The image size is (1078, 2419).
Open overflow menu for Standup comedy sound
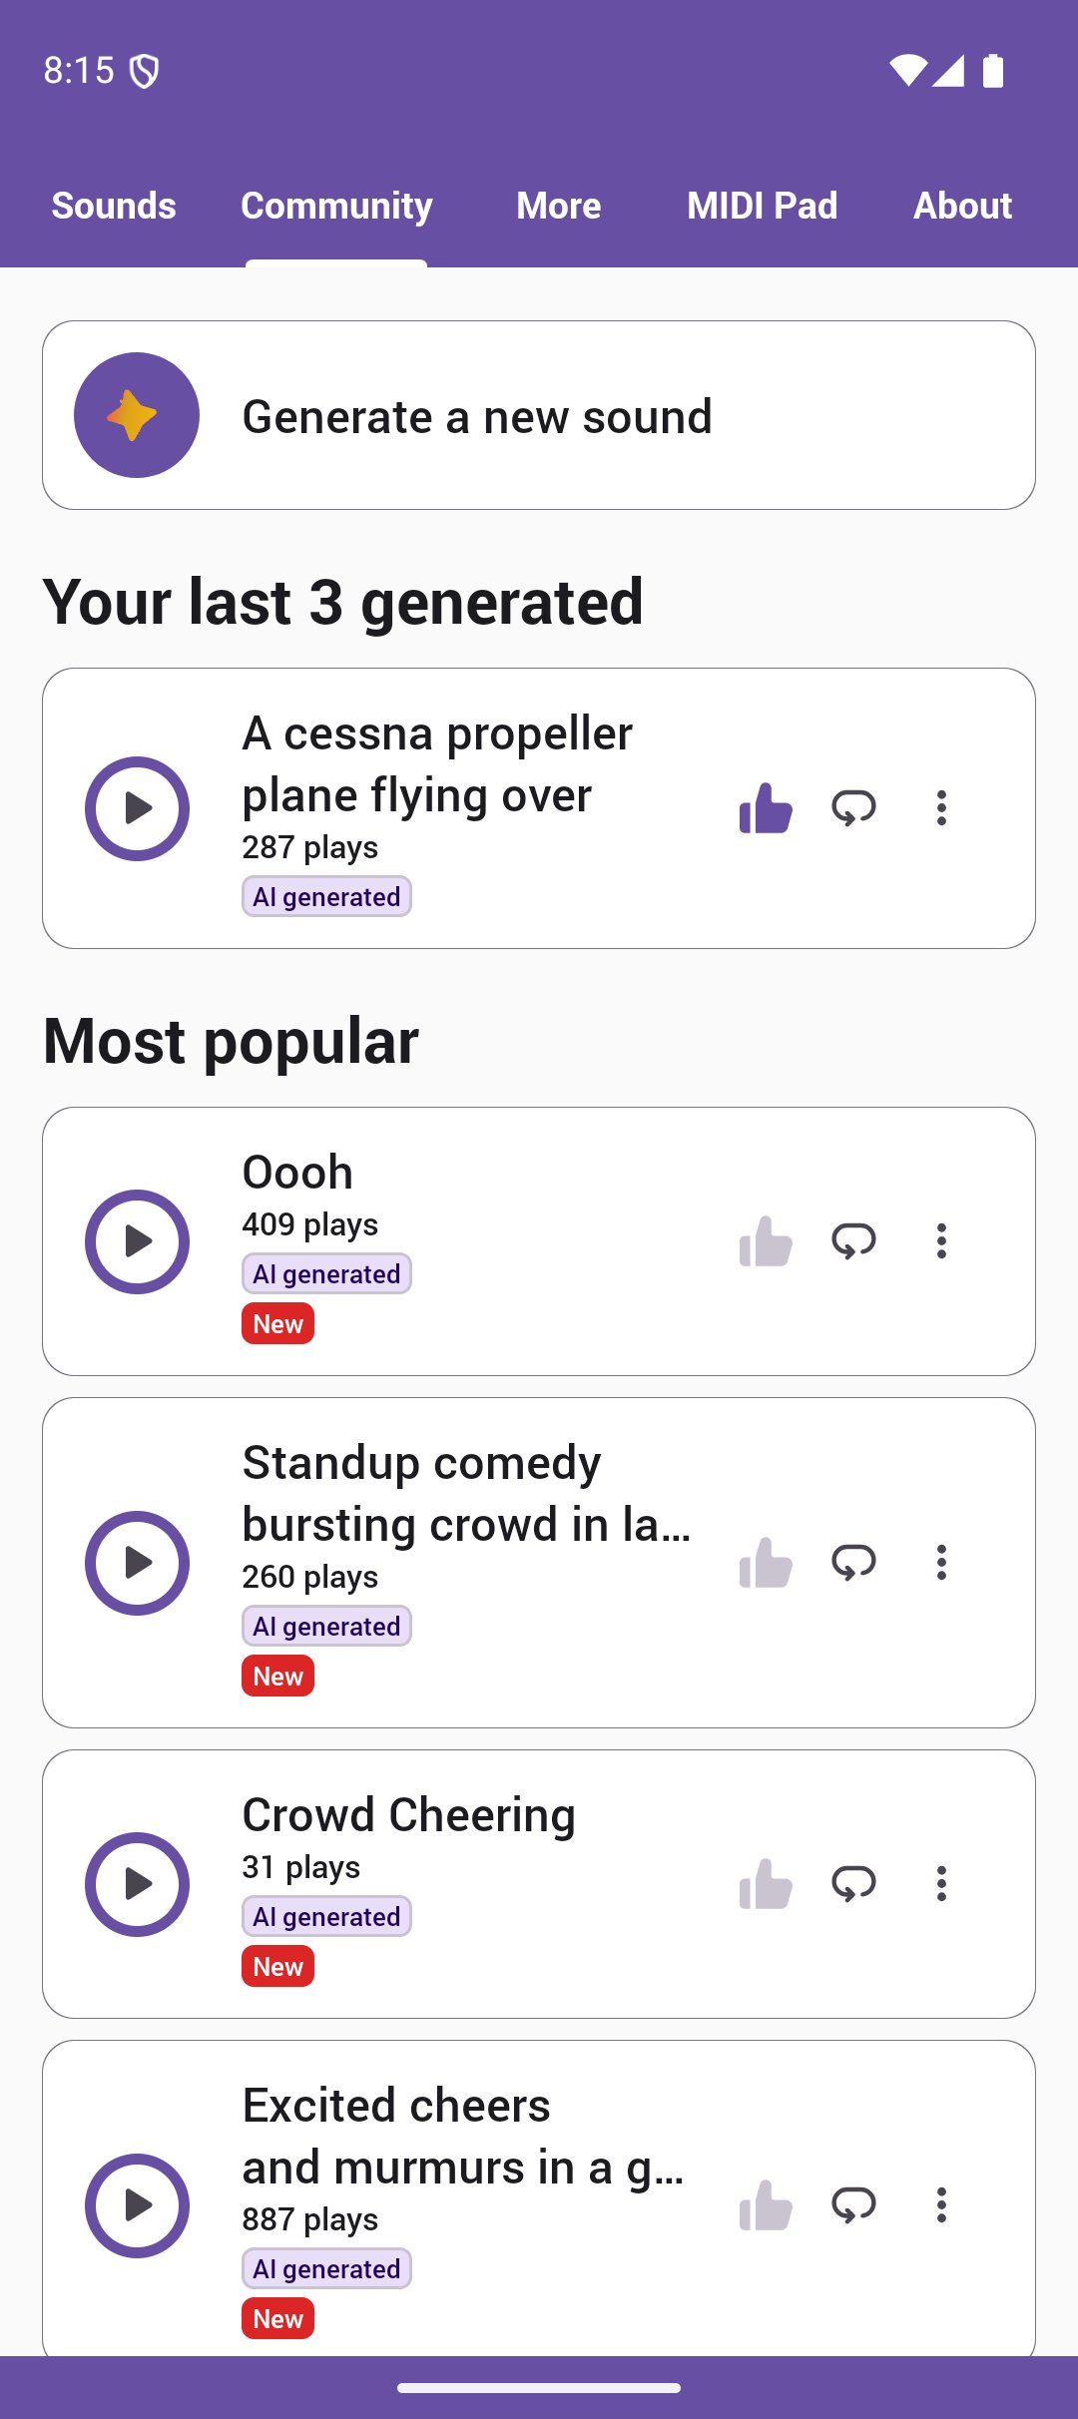tap(941, 1562)
